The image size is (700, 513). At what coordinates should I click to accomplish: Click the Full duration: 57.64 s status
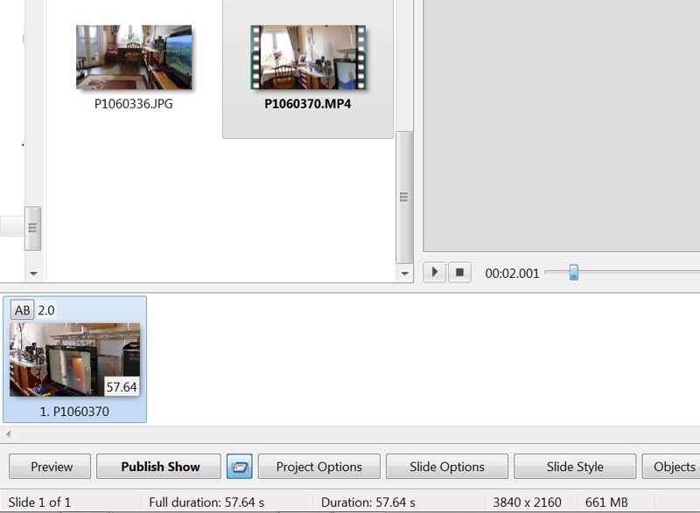[206, 503]
